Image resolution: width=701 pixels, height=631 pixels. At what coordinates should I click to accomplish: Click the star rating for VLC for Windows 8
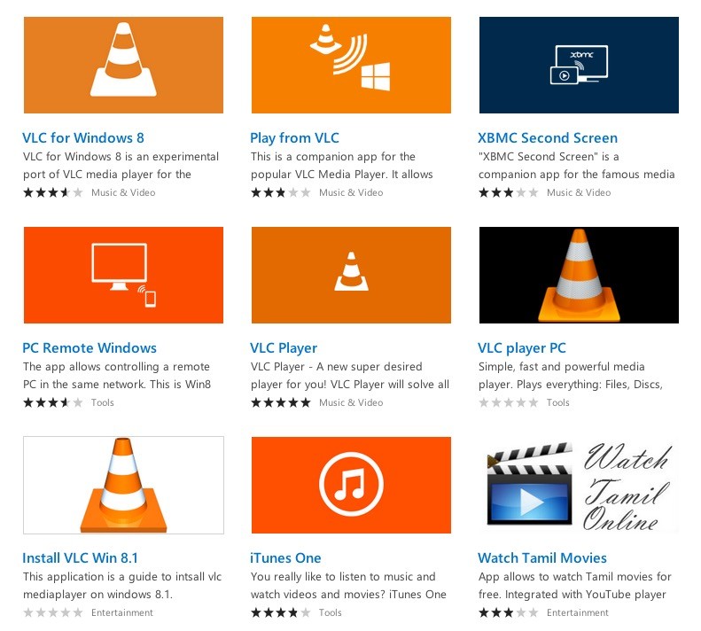click(x=53, y=192)
